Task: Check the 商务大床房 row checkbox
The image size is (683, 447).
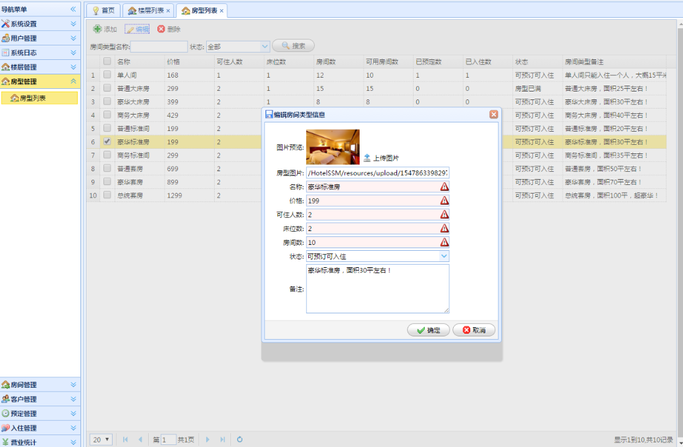Action: [107, 115]
